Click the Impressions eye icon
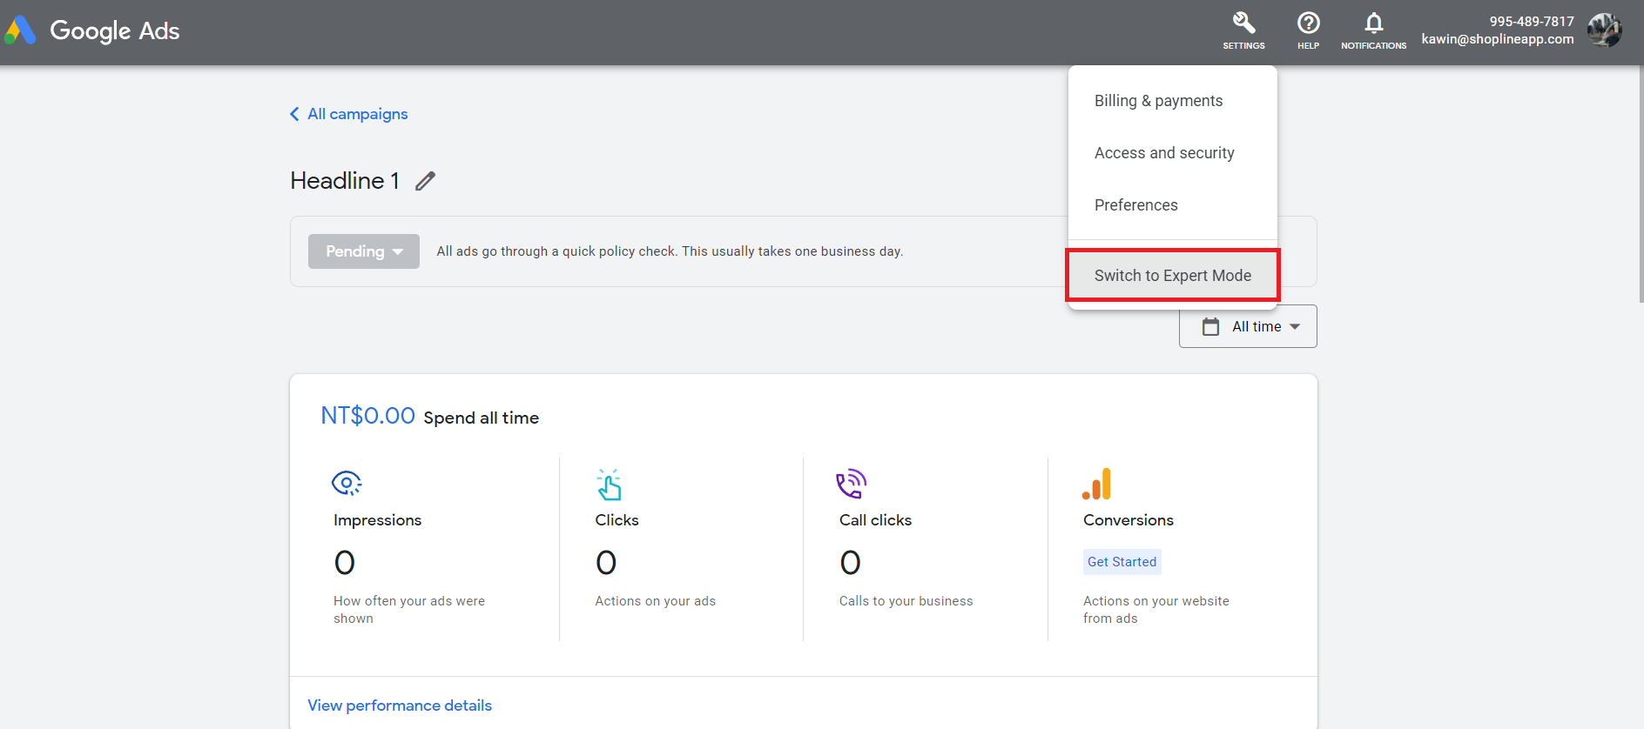This screenshot has height=729, width=1644. pos(347,483)
